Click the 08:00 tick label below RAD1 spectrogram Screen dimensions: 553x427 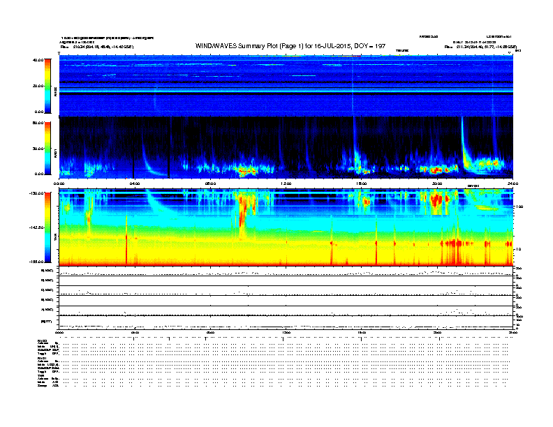210,183
